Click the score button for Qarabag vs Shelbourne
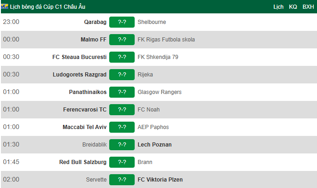Screen dimensions: 317x188 122,22
